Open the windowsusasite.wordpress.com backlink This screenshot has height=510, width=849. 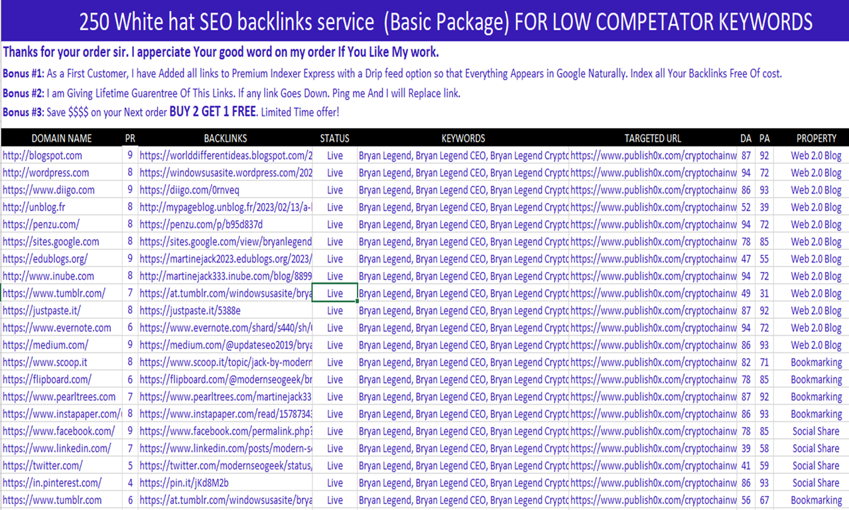[x=226, y=172]
